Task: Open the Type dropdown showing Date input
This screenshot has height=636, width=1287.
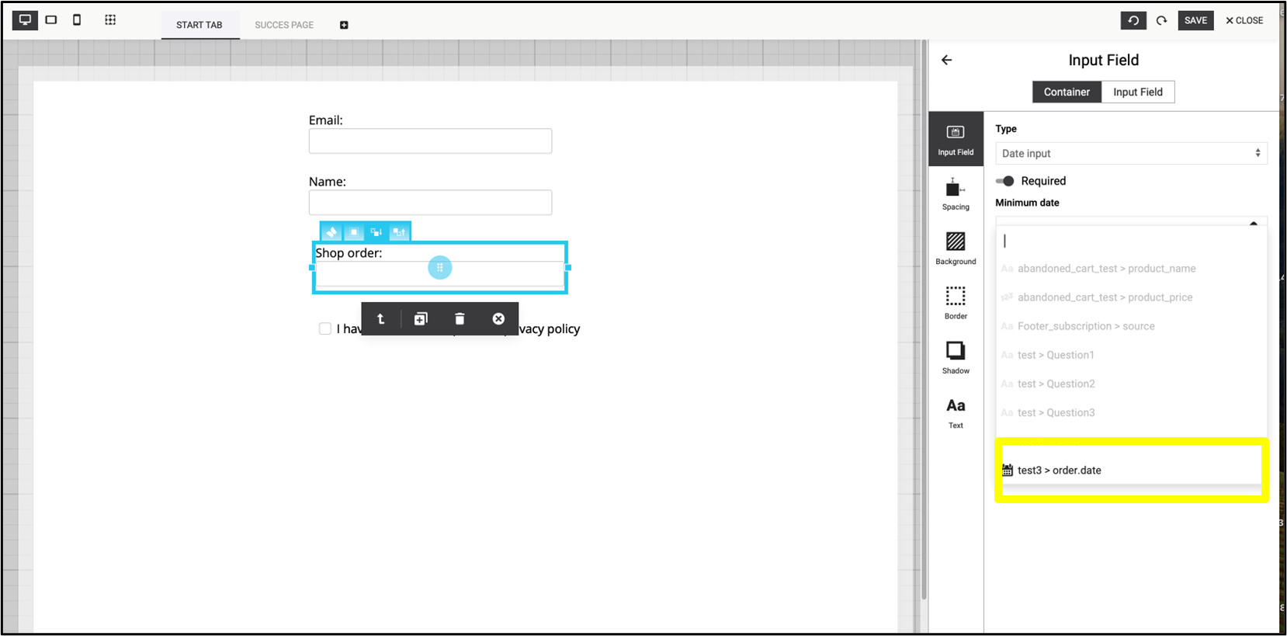Action: tap(1131, 153)
